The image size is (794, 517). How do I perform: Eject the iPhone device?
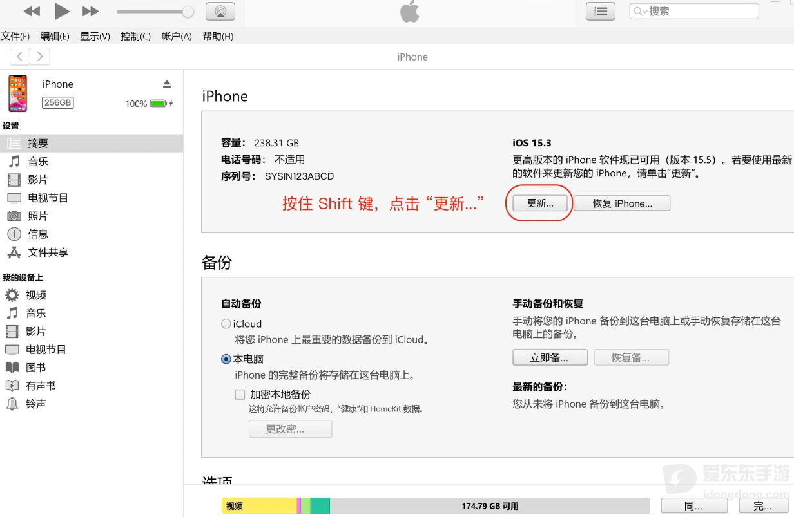click(x=167, y=84)
